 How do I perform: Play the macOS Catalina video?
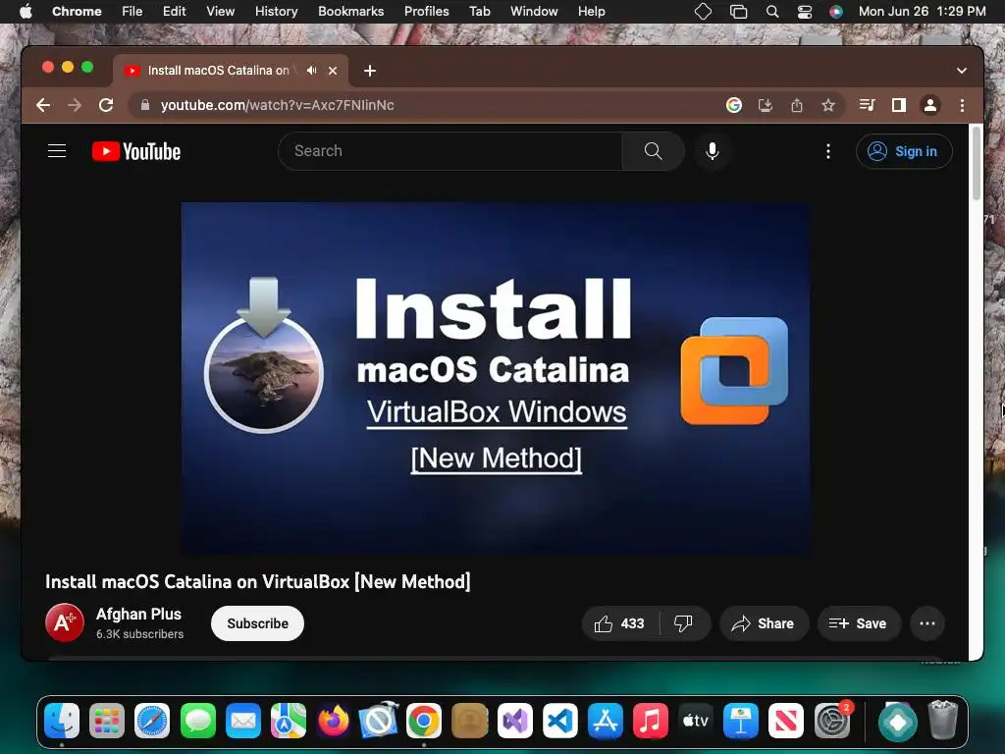(495, 378)
